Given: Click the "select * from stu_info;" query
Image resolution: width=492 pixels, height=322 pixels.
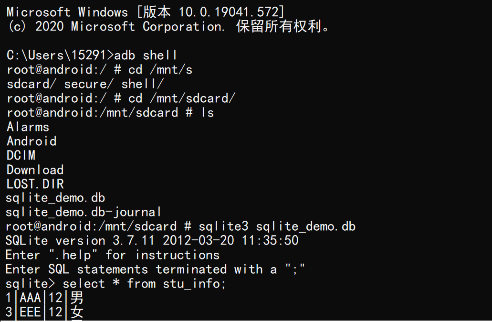Looking at the screenshot, I should coord(144,283).
